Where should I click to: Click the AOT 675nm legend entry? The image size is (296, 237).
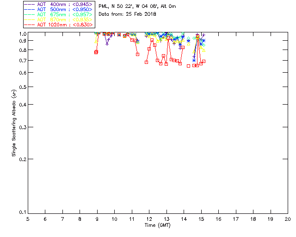[x=58, y=14]
